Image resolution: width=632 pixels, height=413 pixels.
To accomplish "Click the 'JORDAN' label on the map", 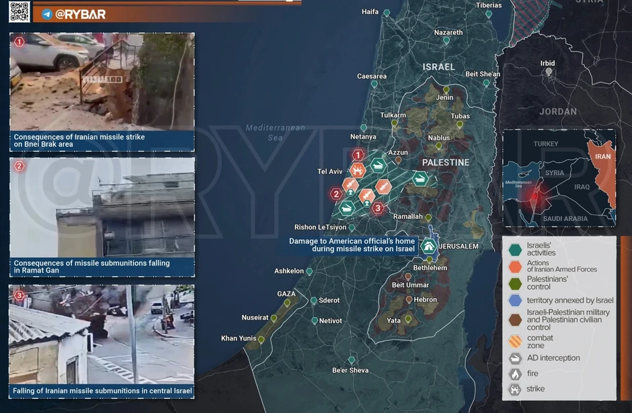I will click(x=558, y=111).
